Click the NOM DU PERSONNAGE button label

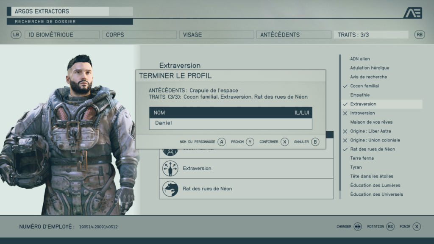198,142
